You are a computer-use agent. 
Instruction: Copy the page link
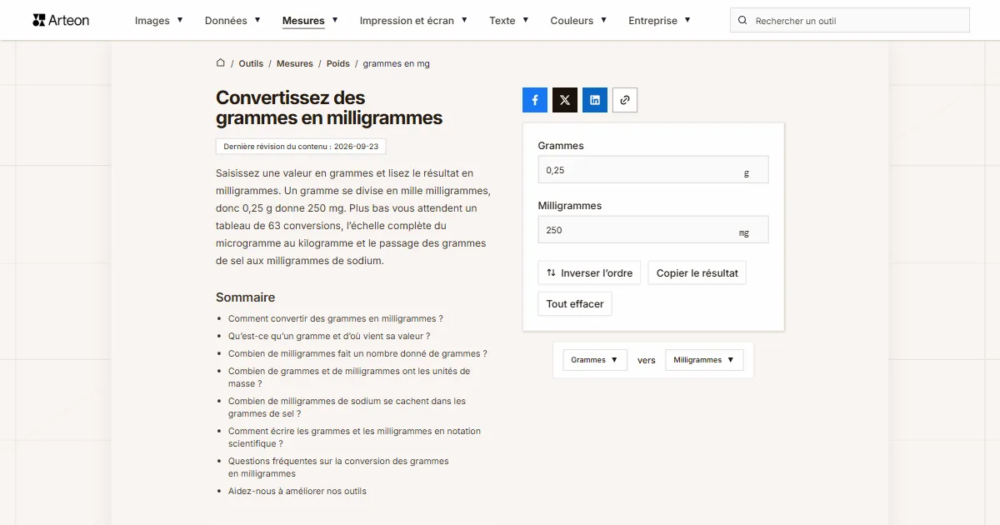click(x=625, y=100)
